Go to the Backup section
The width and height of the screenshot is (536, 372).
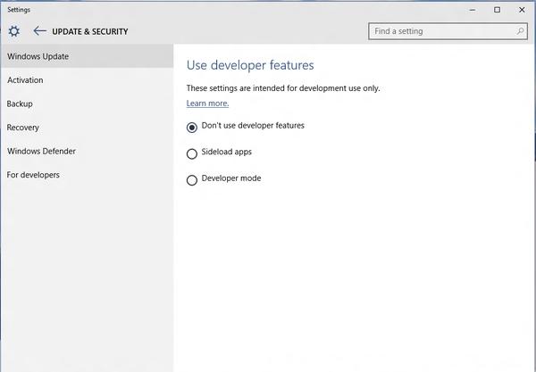[x=87, y=103]
